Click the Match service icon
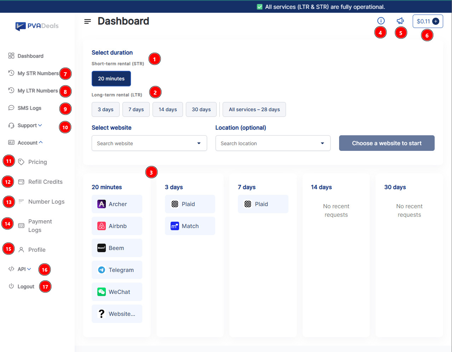The image size is (452, 352). point(175,226)
